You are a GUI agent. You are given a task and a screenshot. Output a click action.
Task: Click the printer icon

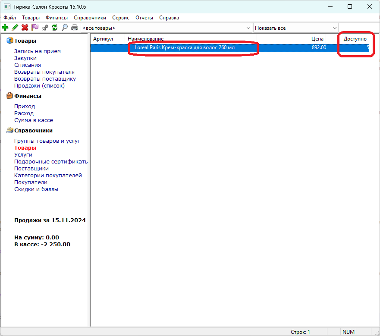pyautogui.click(x=75, y=28)
